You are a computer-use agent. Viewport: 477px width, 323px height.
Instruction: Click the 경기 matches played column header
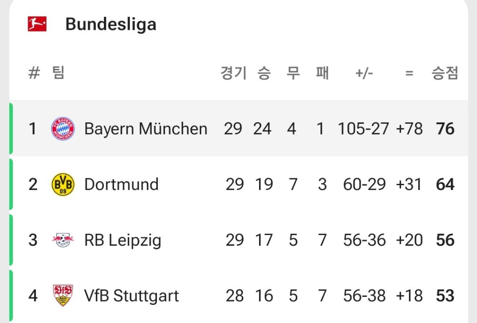tap(233, 73)
